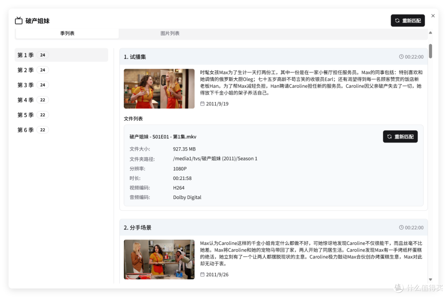Click the 00:22:00 duration of episode 1
Image resolution: width=447 pixels, height=297 pixels.
[x=414, y=57]
